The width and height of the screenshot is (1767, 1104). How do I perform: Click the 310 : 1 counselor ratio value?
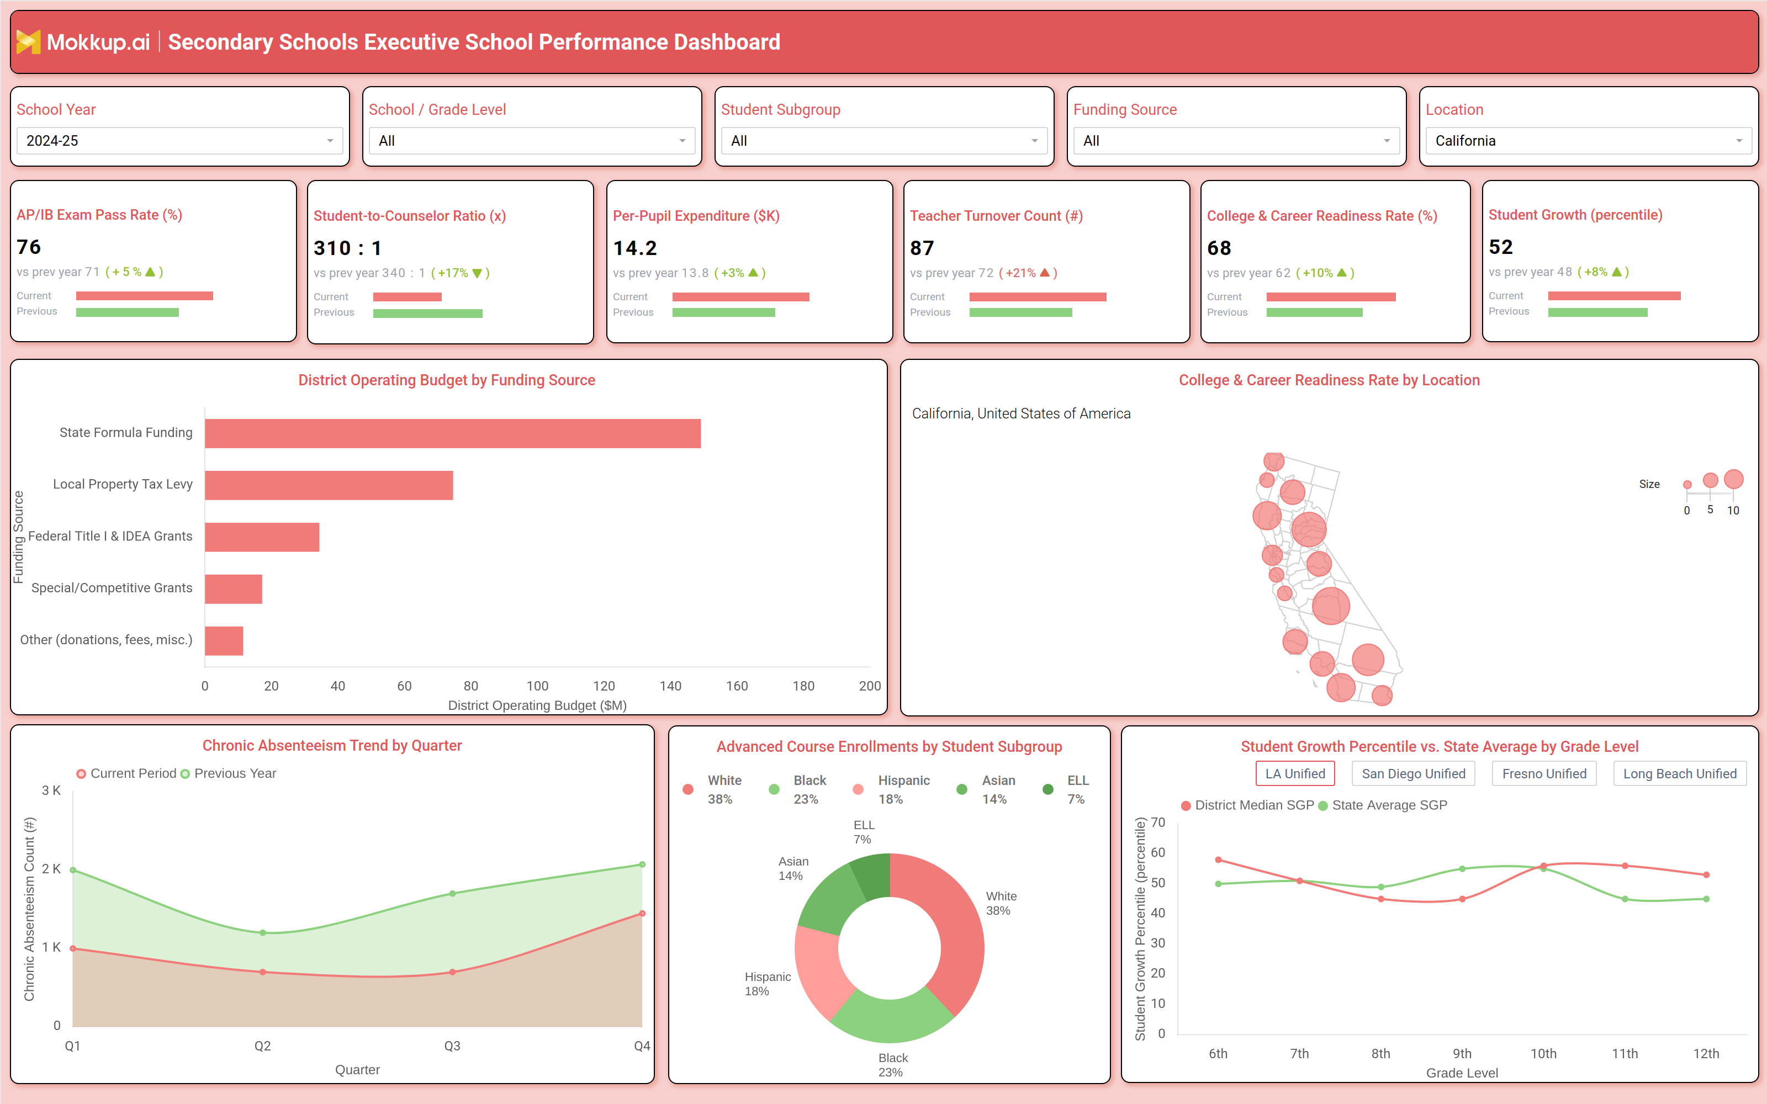point(347,248)
